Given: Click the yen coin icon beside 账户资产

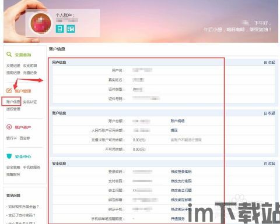Looking at the screenshot, I should pos(9,127).
